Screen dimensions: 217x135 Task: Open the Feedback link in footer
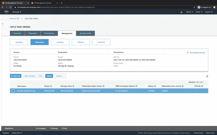(5, 133)
